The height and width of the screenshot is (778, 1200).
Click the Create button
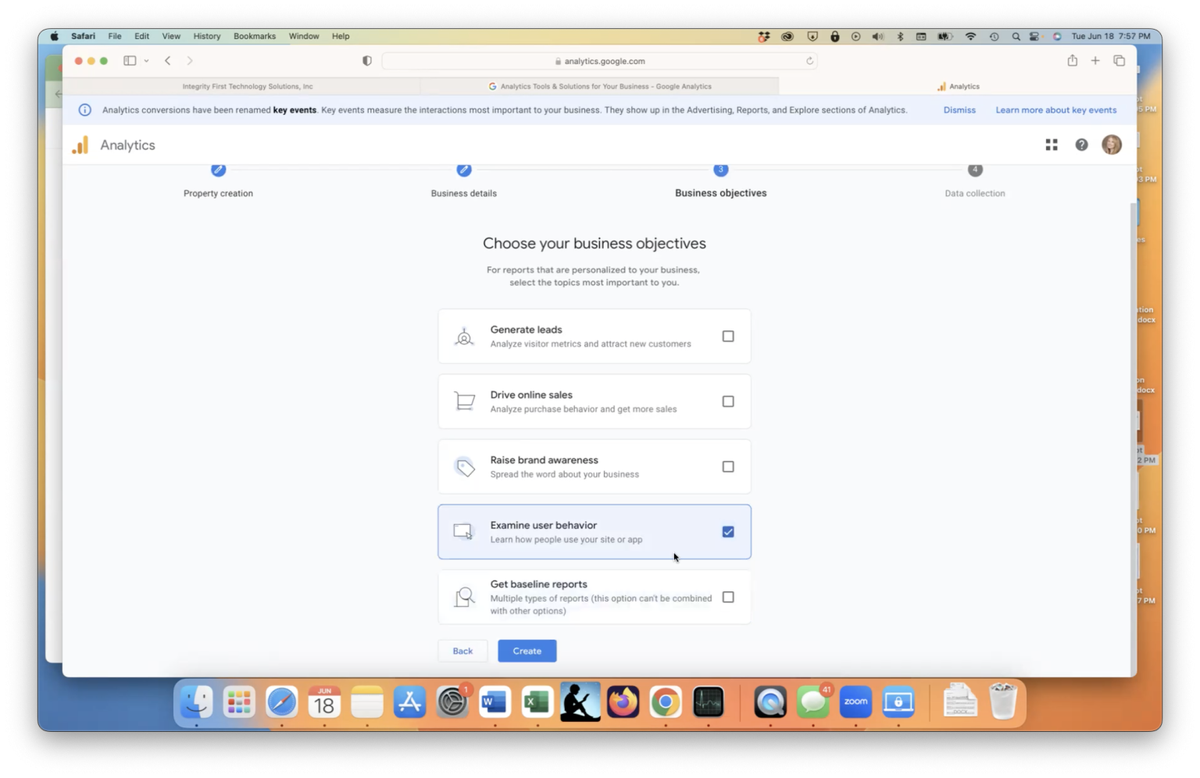click(527, 651)
